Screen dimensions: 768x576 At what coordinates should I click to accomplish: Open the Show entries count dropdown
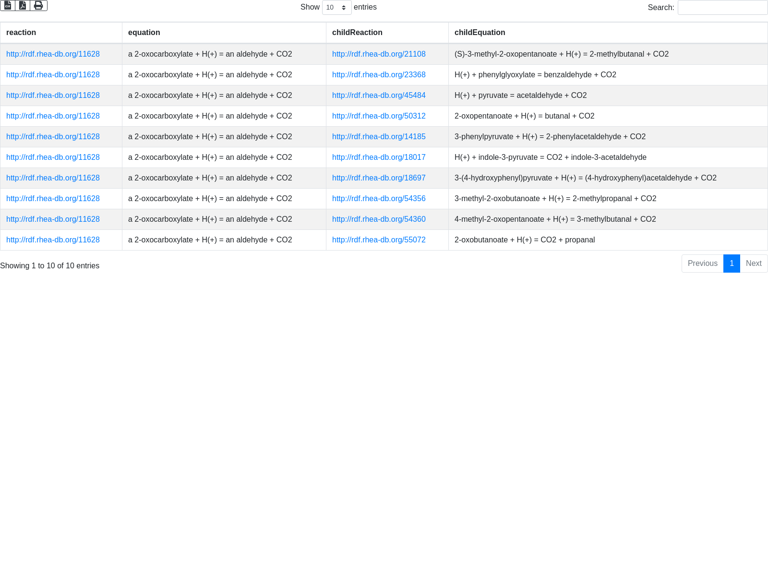click(336, 8)
